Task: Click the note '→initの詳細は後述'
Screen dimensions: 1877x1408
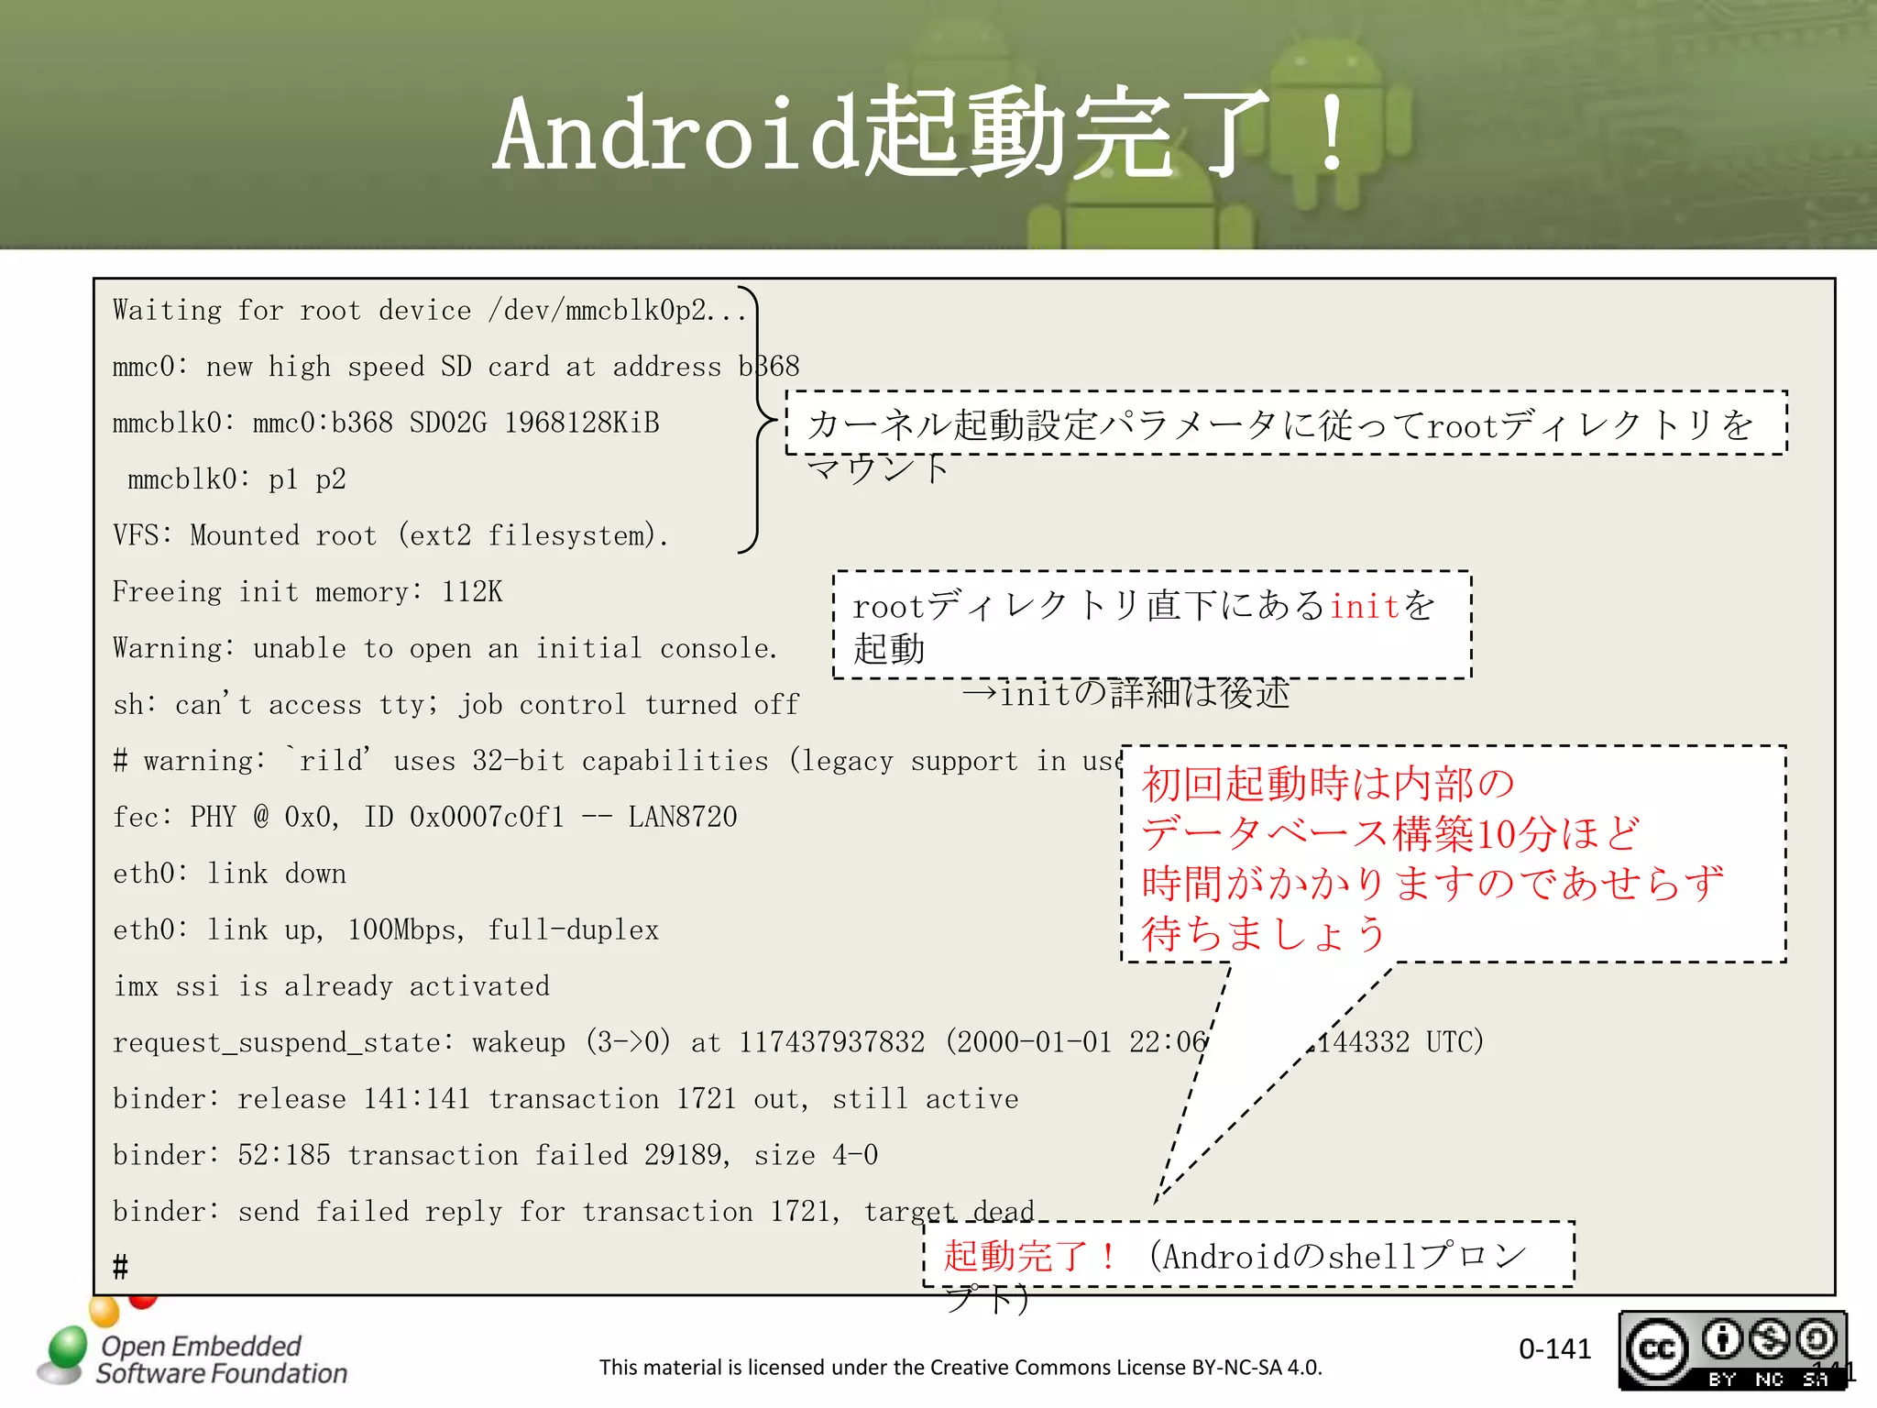Action: tap(1125, 695)
